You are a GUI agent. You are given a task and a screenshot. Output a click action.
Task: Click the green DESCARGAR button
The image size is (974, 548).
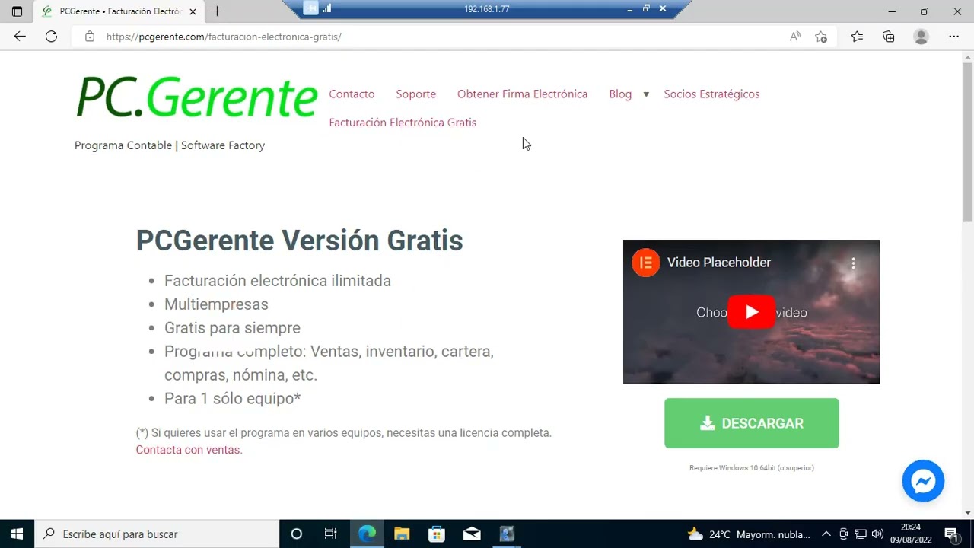pos(752,423)
